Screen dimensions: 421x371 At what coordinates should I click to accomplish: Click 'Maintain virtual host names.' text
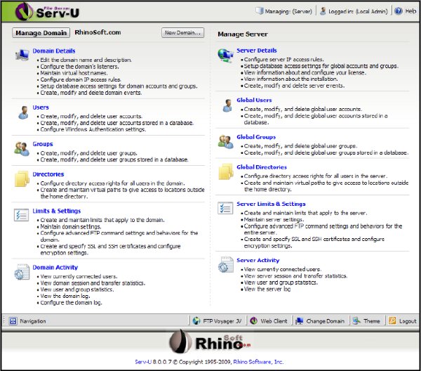74,73
